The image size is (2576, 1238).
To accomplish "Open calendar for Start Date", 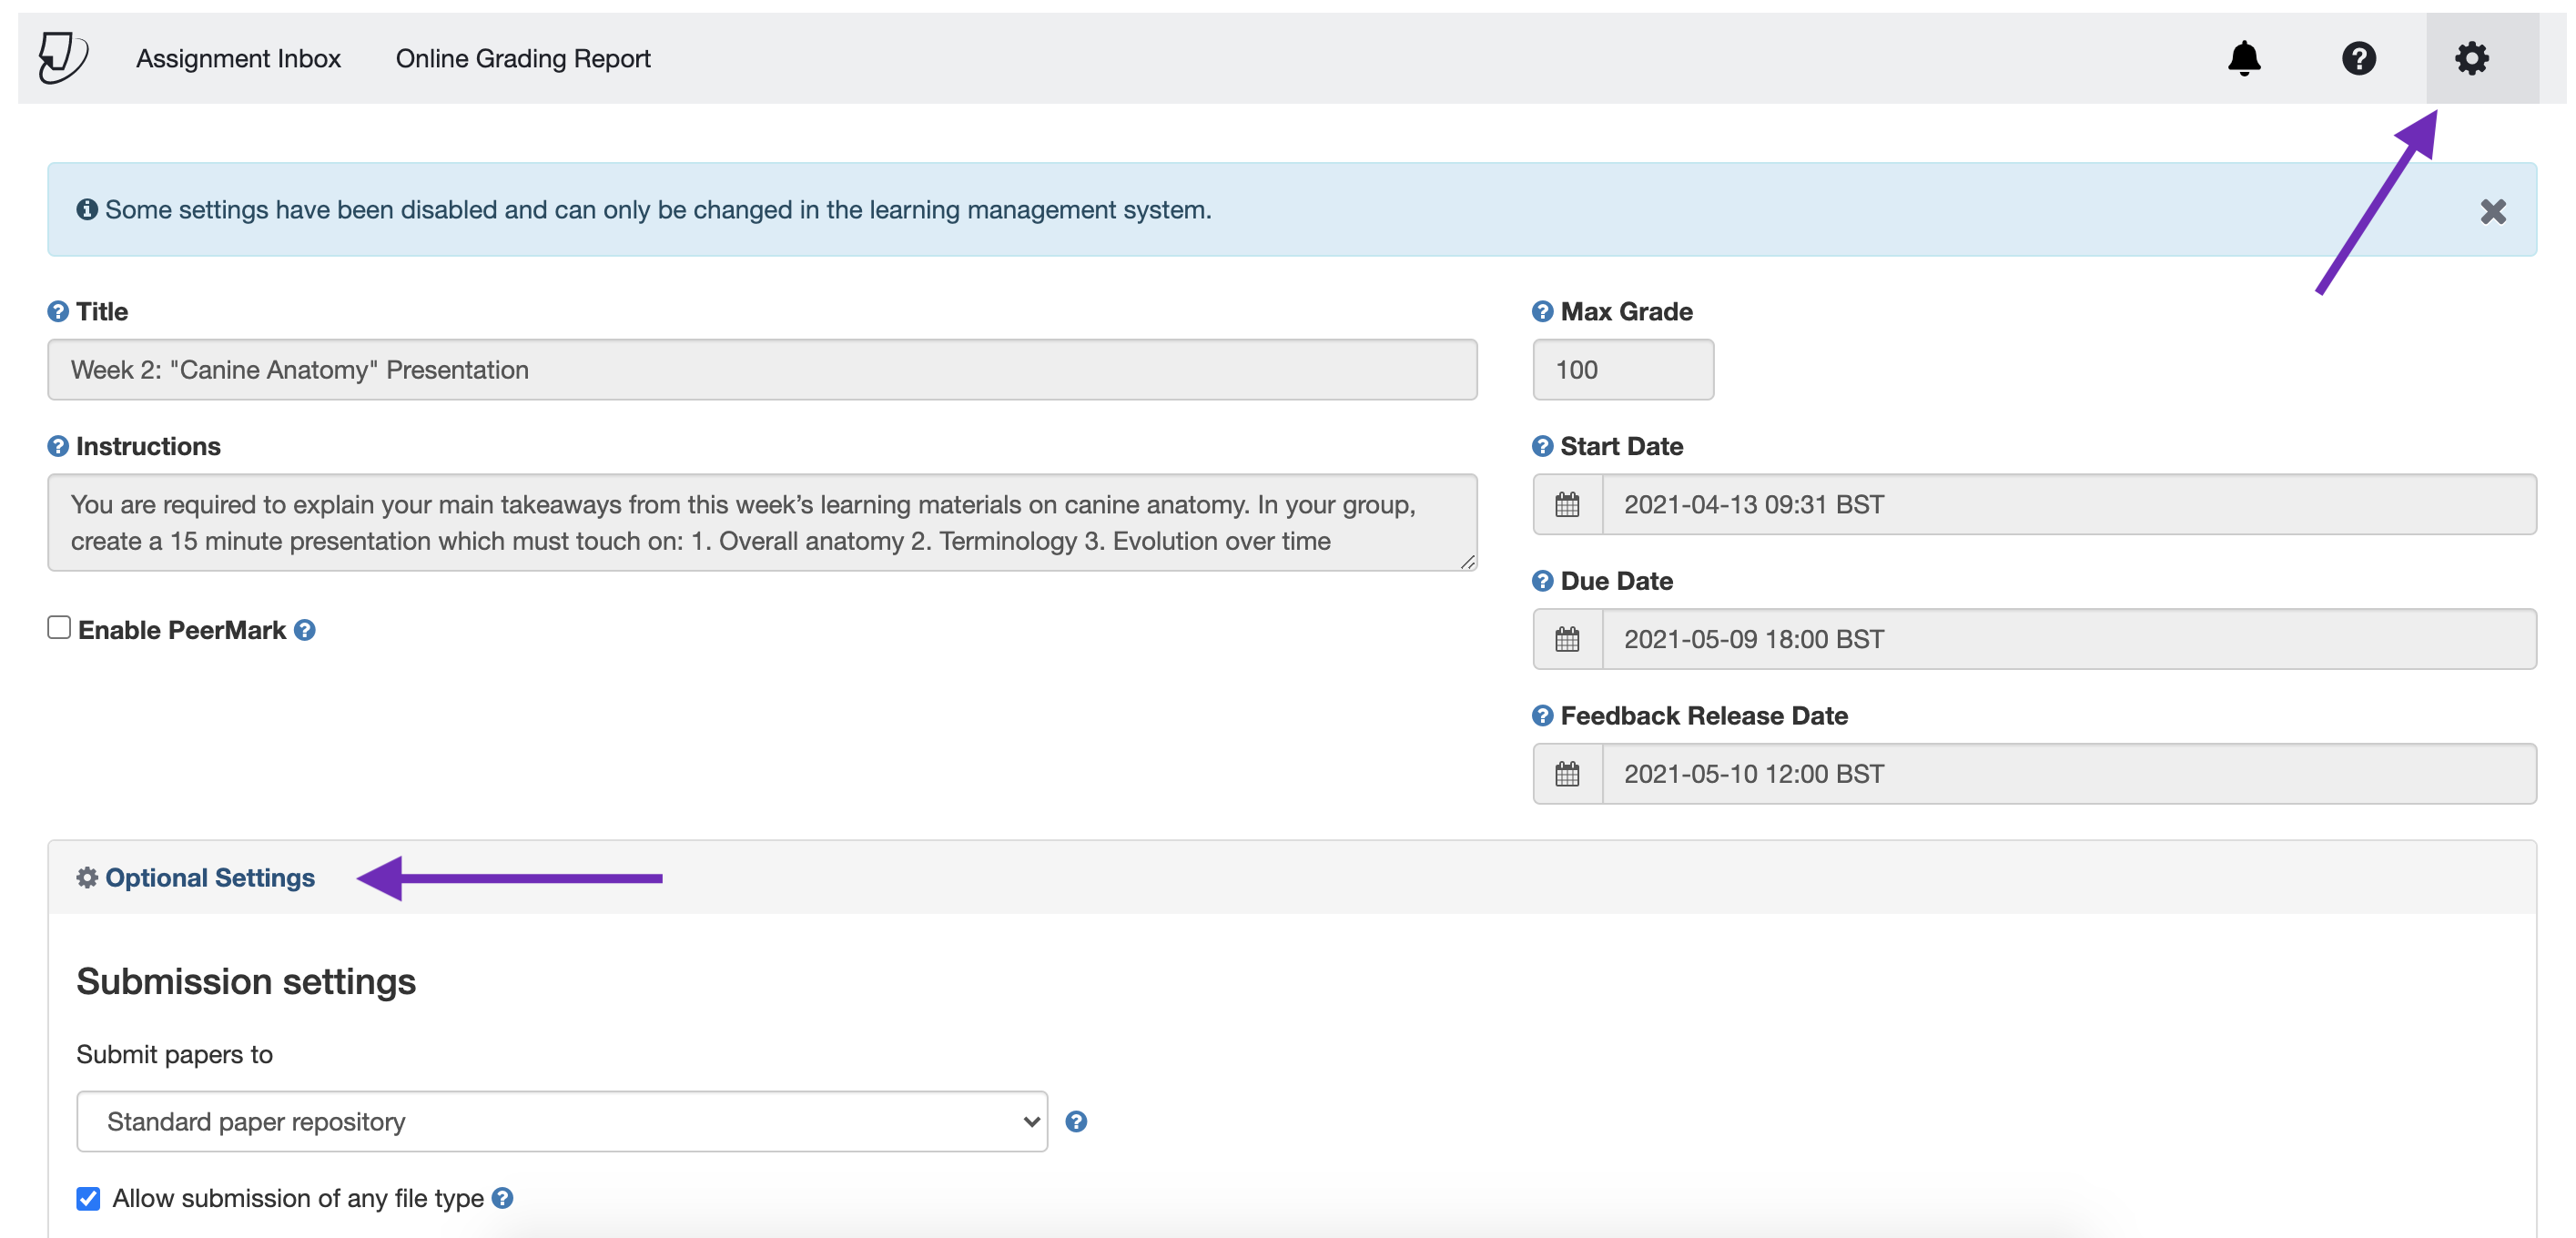I will click(1567, 504).
